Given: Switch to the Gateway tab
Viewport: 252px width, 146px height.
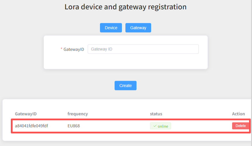Looking at the screenshot, I should 138,28.
